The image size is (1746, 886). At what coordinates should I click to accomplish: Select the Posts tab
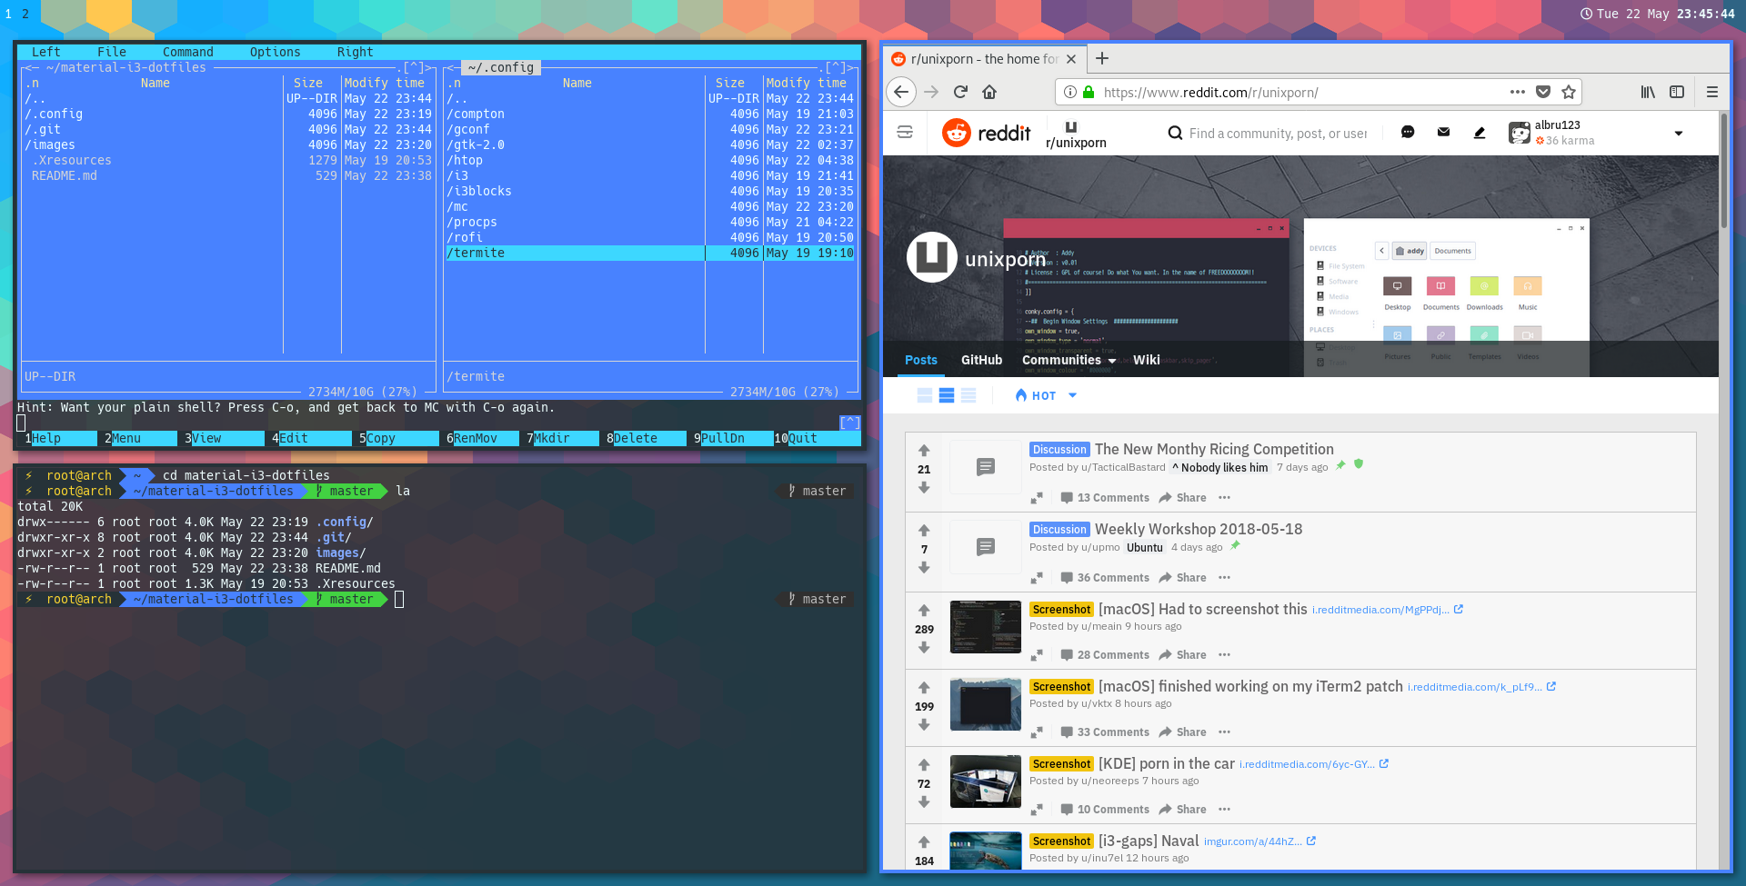[921, 360]
